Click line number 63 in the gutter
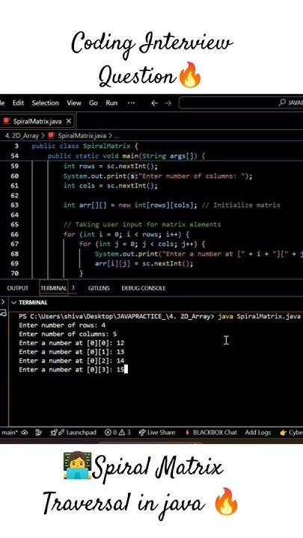 [14, 205]
